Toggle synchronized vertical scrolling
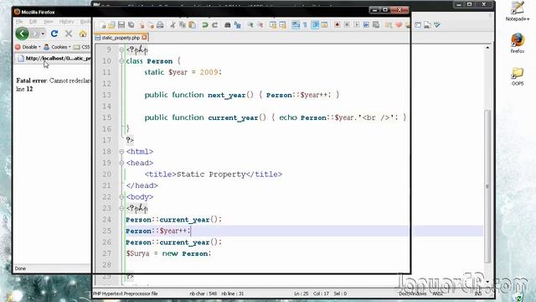Image resolution: width=536 pixels, height=302 pixels. pyautogui.click(x=273, y=25)
